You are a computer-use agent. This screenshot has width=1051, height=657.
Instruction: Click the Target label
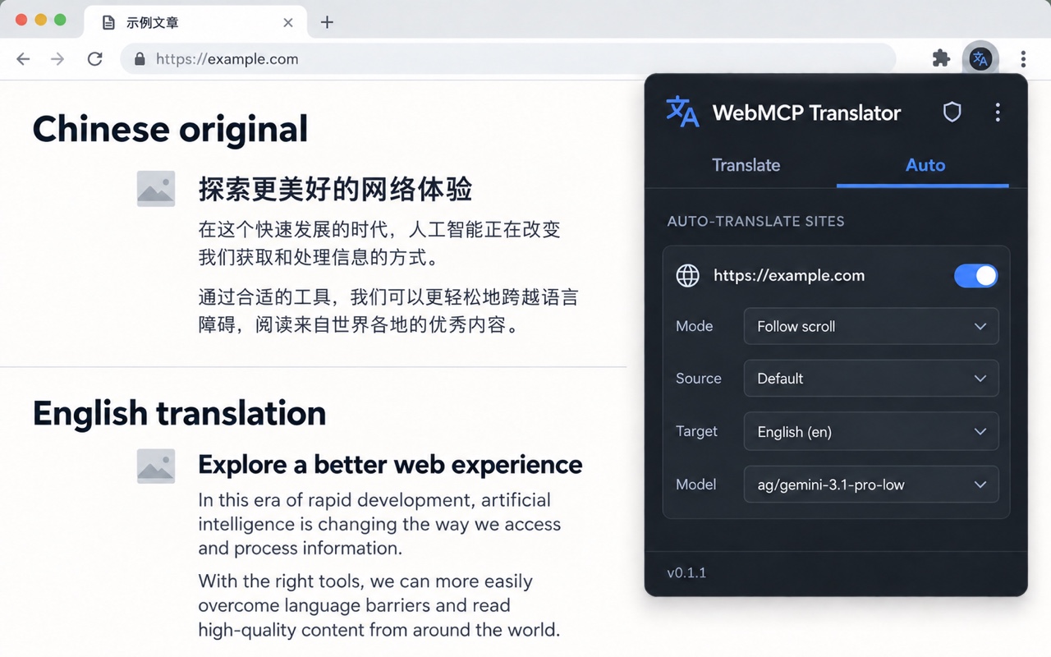696,431
